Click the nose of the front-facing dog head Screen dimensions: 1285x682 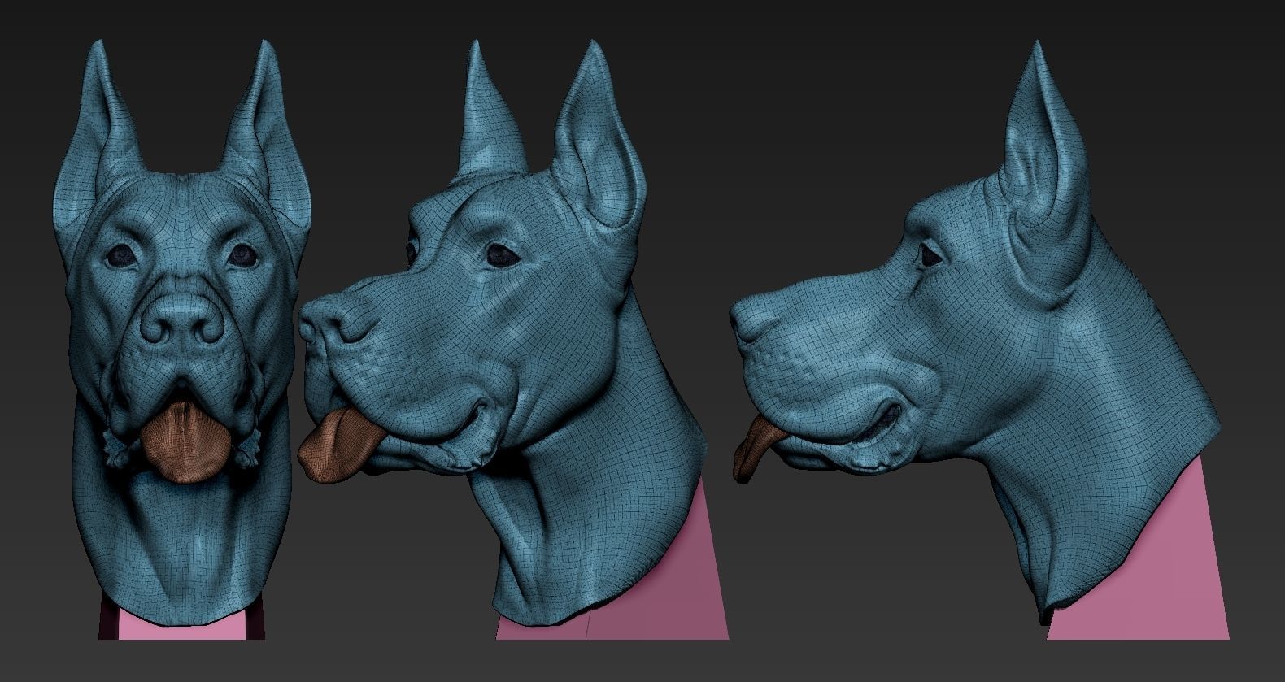(x=181, y=319)
